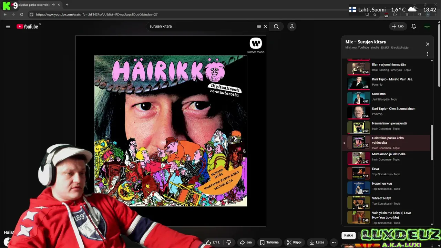Image resolution: width=441 pixels, height=248 pixels.
Task: Open site information icon in address bar
Action: click(x=31, y=14)
